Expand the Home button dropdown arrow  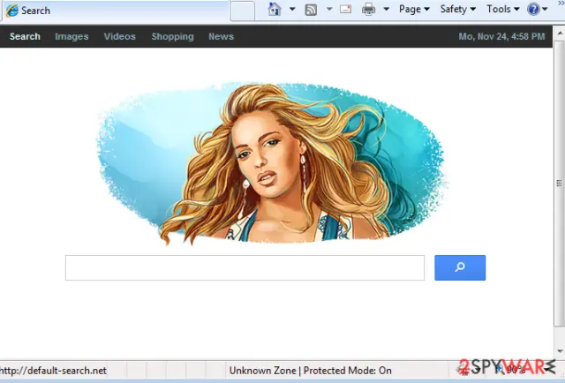tap(292, 9)
